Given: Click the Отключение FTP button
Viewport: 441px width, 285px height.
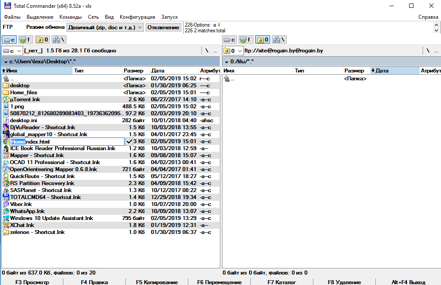Looking at the screenshot, I should (x=163, y=27).
